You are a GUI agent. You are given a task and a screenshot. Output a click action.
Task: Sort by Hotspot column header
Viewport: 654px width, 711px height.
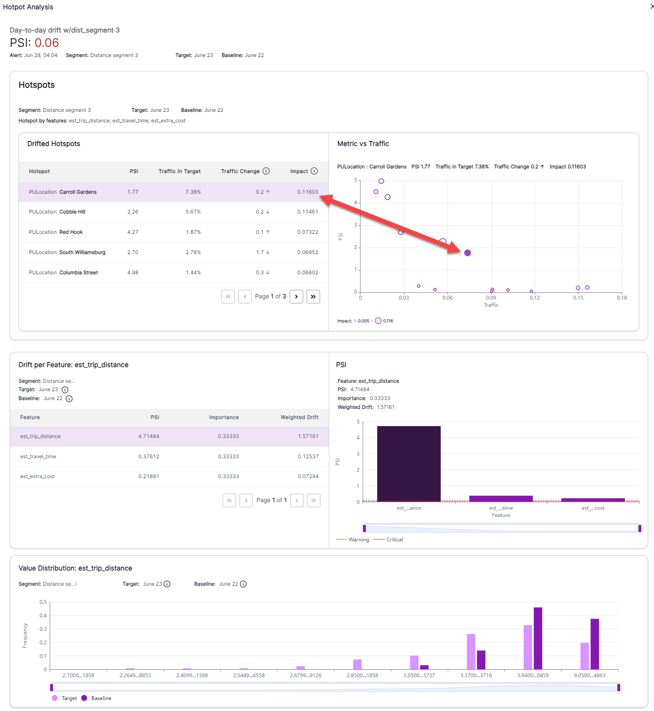coord(39,171)
